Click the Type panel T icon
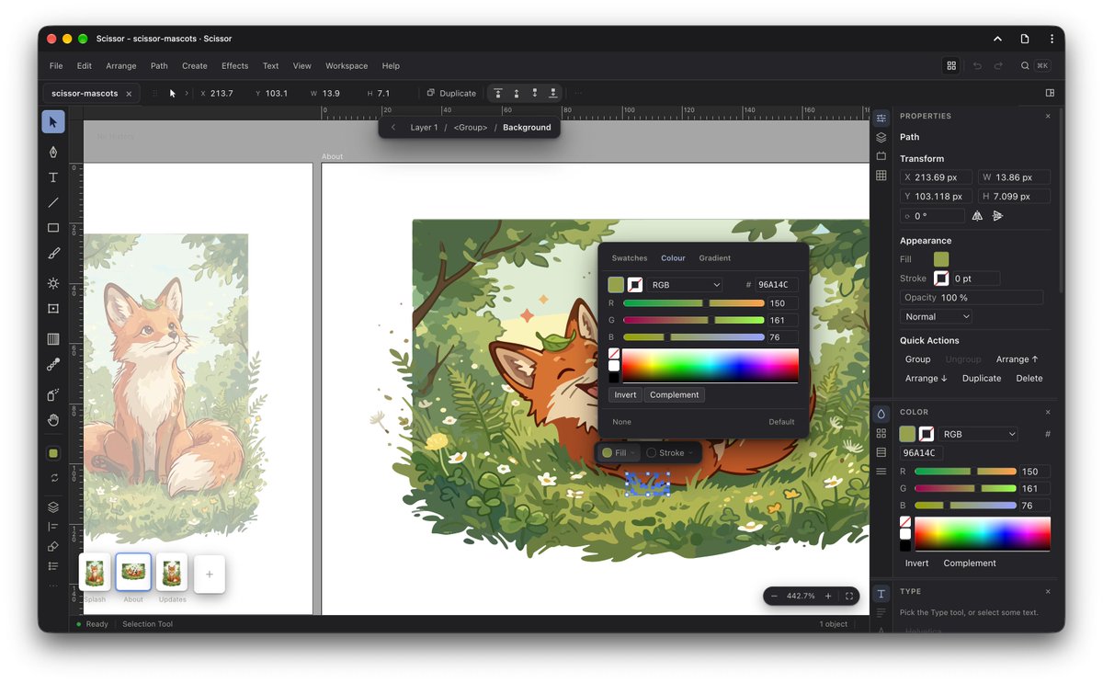The height and width of the screenshot is (683, 1103). (881, 594)
